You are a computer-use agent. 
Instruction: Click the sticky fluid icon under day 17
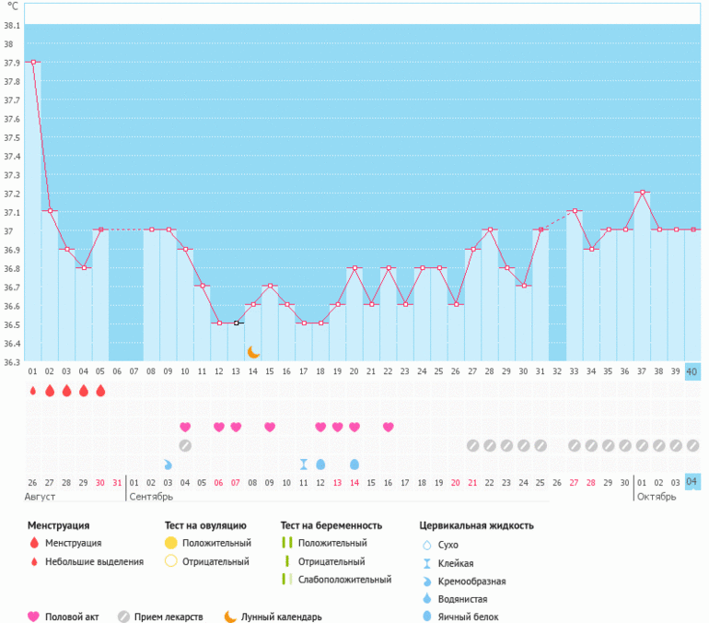point(304,464)
